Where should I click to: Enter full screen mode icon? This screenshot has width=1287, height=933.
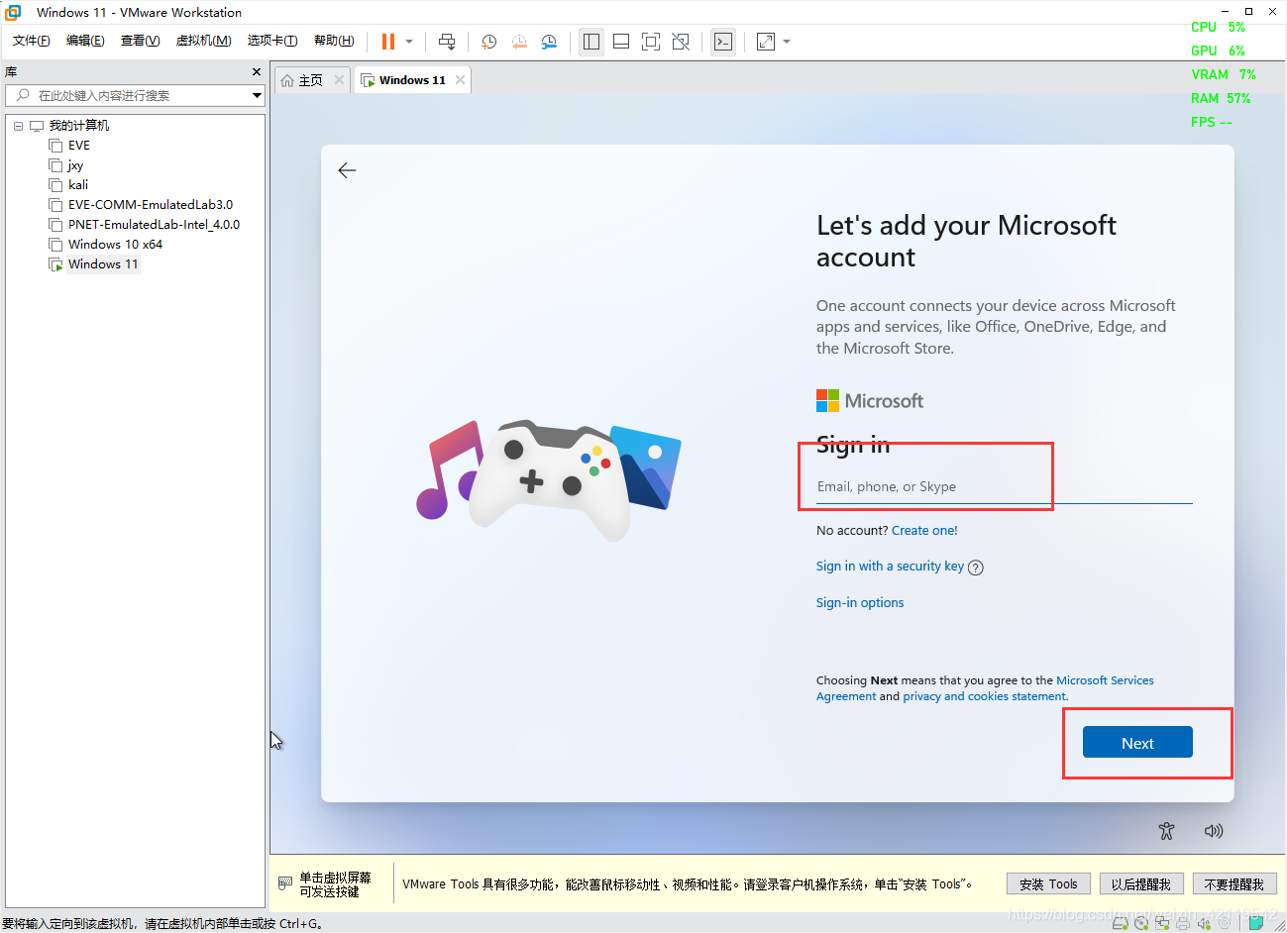pyautogui.click(x=651, y=42)
